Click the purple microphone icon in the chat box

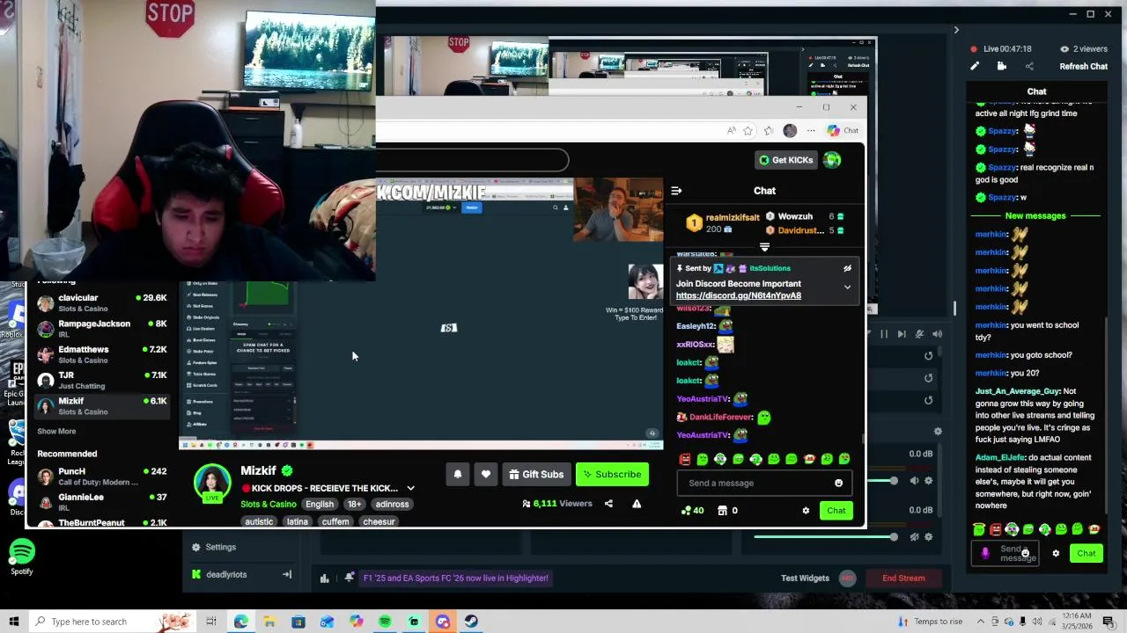pos(985,553)
